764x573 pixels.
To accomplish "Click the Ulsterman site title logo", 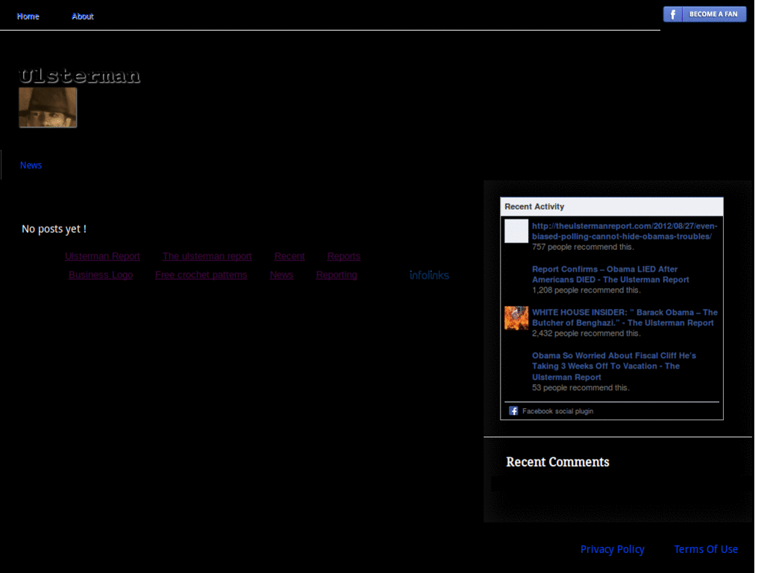I will (79, 75).
